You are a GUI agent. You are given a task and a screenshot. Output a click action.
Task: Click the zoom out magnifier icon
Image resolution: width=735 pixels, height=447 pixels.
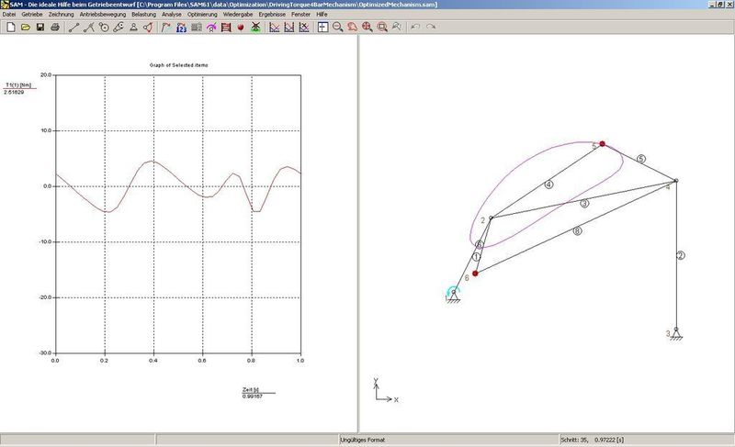click(337, 28)
